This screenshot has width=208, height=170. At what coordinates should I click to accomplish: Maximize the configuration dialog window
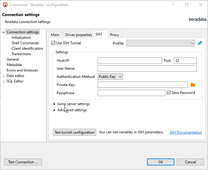187,5
